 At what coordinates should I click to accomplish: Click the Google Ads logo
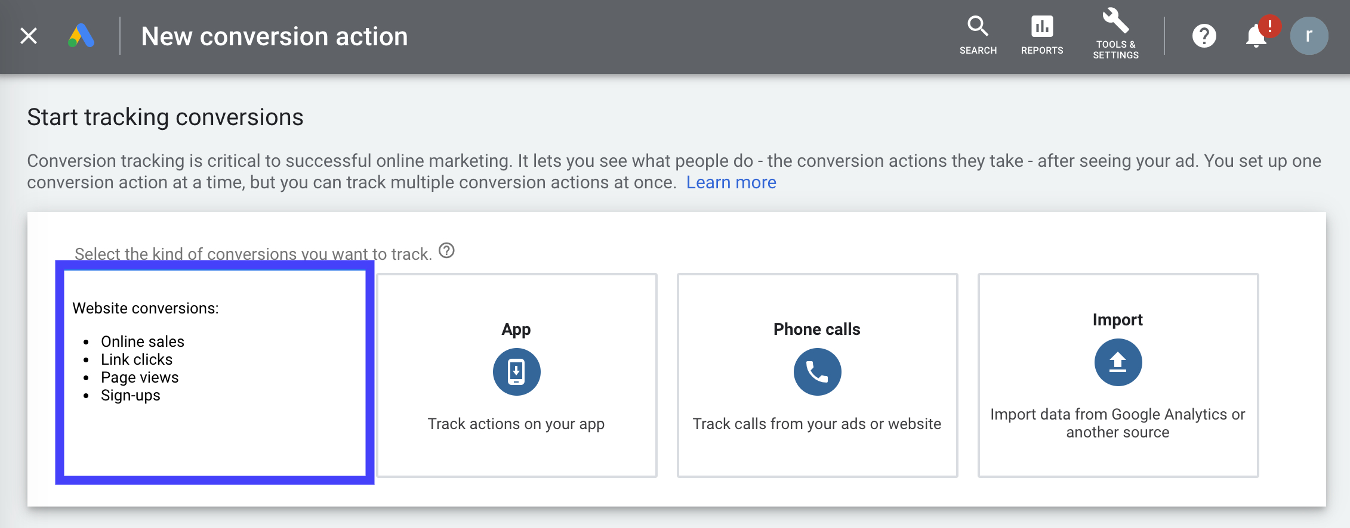point(81,36)
